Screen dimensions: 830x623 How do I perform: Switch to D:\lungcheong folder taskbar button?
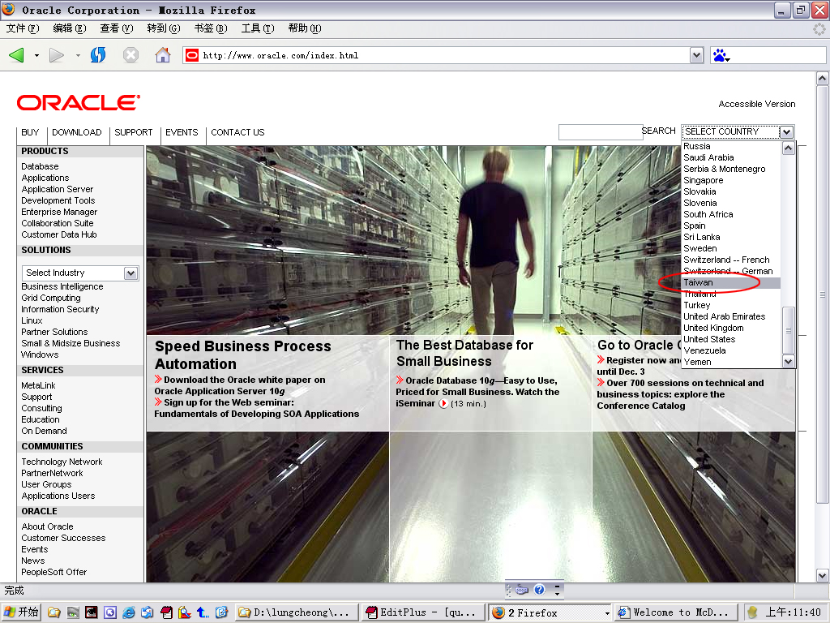296,612
